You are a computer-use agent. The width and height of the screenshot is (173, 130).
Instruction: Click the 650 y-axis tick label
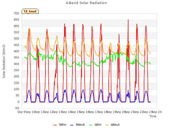point(16,20)
